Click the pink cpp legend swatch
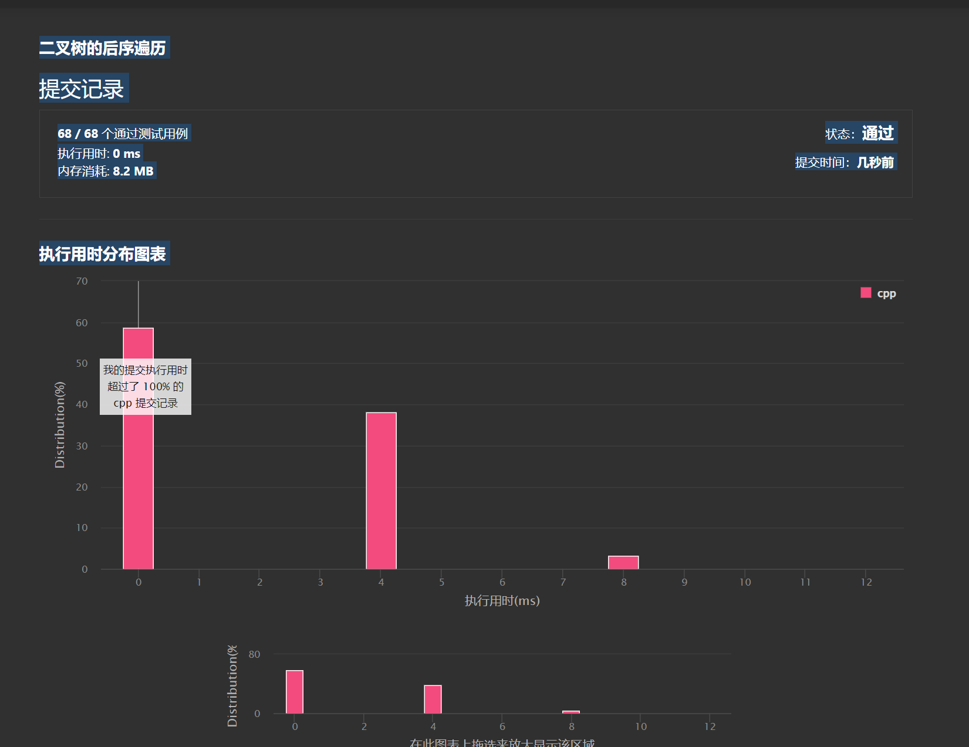 866,293
